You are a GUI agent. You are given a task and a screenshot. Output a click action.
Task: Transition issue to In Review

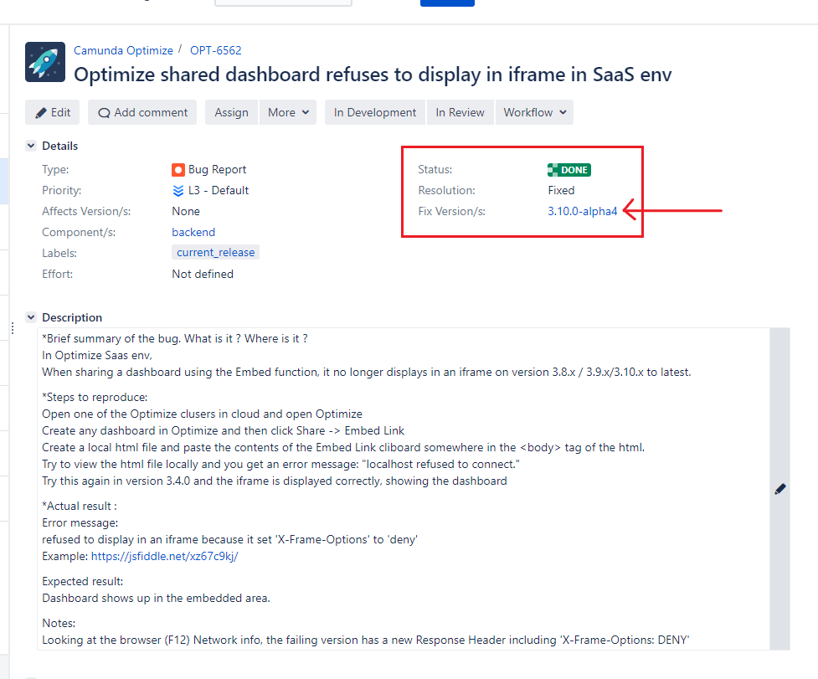click(460, 113)
